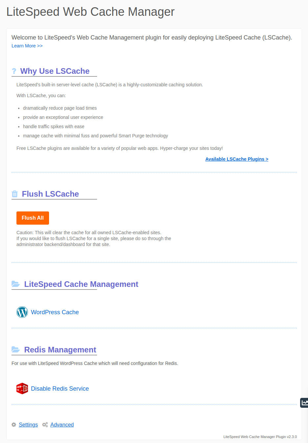This screenshot has width=308, height=443.
Task: Click the WordPress logo icon
Action: (x=22, y=312)
